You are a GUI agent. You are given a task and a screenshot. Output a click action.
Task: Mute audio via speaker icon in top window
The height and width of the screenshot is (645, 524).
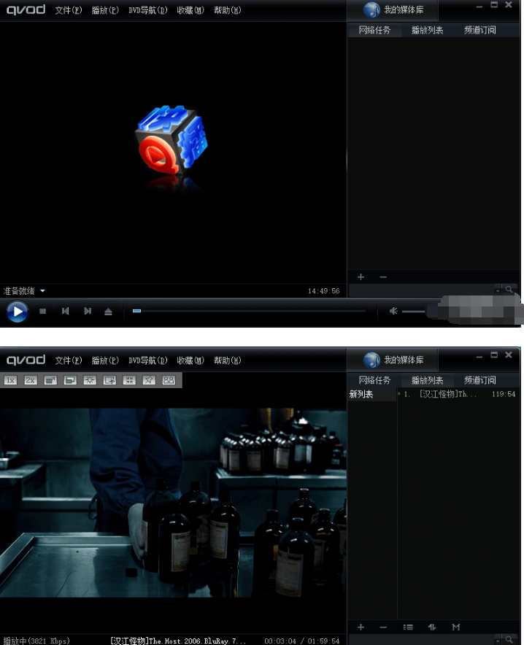(393, 311)
